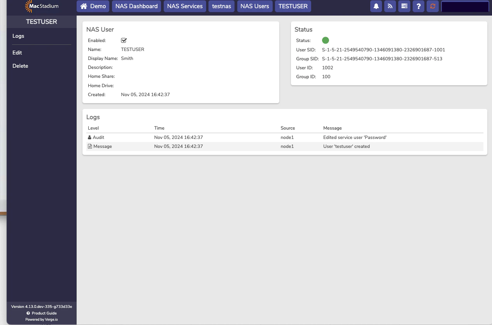
Task: Navigate to NAS Dashboard
Action: 136,6
